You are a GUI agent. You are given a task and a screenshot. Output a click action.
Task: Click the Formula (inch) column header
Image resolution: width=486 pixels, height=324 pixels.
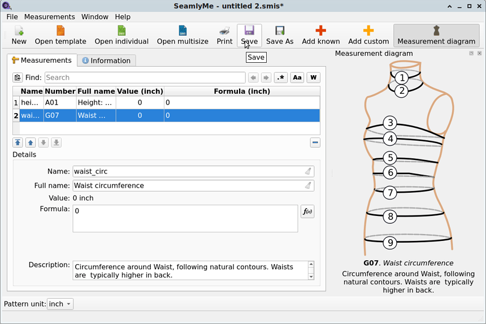click(x=242, y=91)
